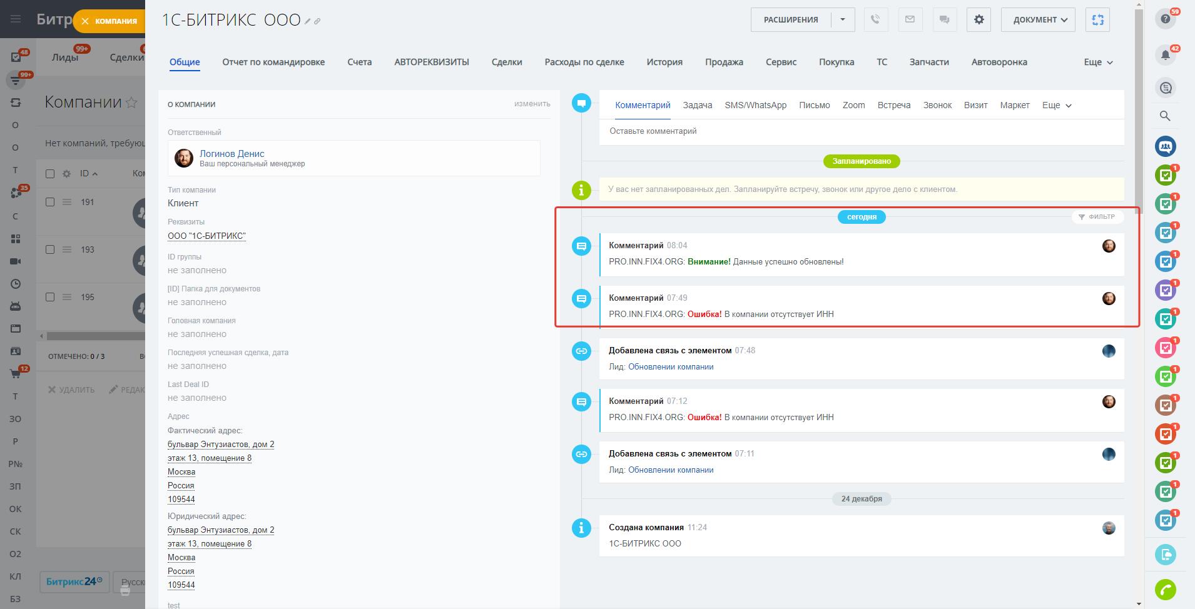Image resolution: width=1195 pixels, height=609 pixels.
Task: Click the search magnifier in right sidebar
Action: coord(1166,116)
